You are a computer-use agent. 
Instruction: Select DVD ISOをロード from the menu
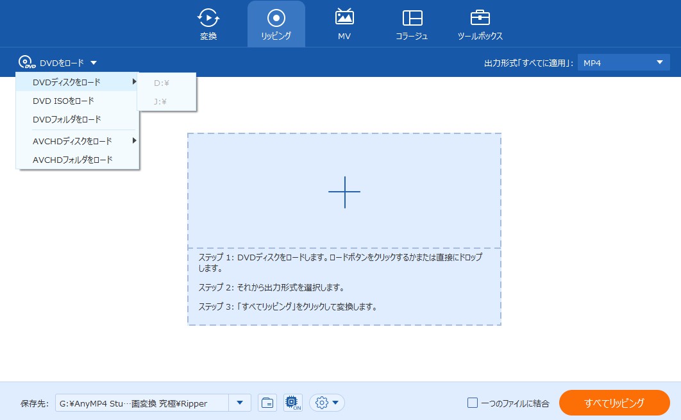(x=63, y=101)
